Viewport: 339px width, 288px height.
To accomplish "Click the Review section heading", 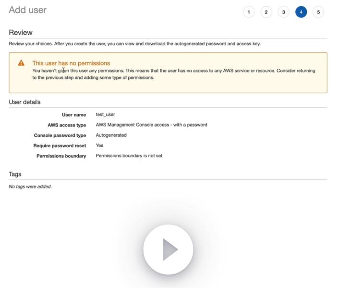I will (x=21, y=33).
